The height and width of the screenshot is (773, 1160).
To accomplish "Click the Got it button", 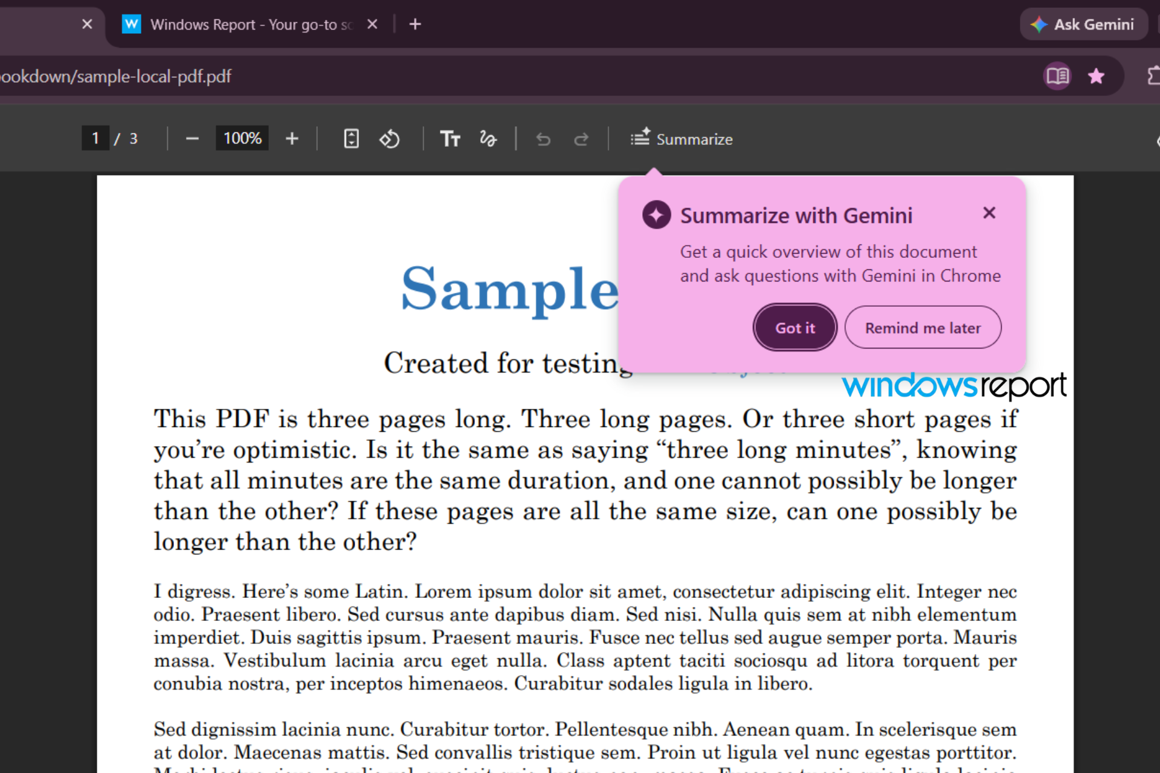I will pos(795,327).
